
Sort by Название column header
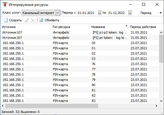tap(109, 27)
